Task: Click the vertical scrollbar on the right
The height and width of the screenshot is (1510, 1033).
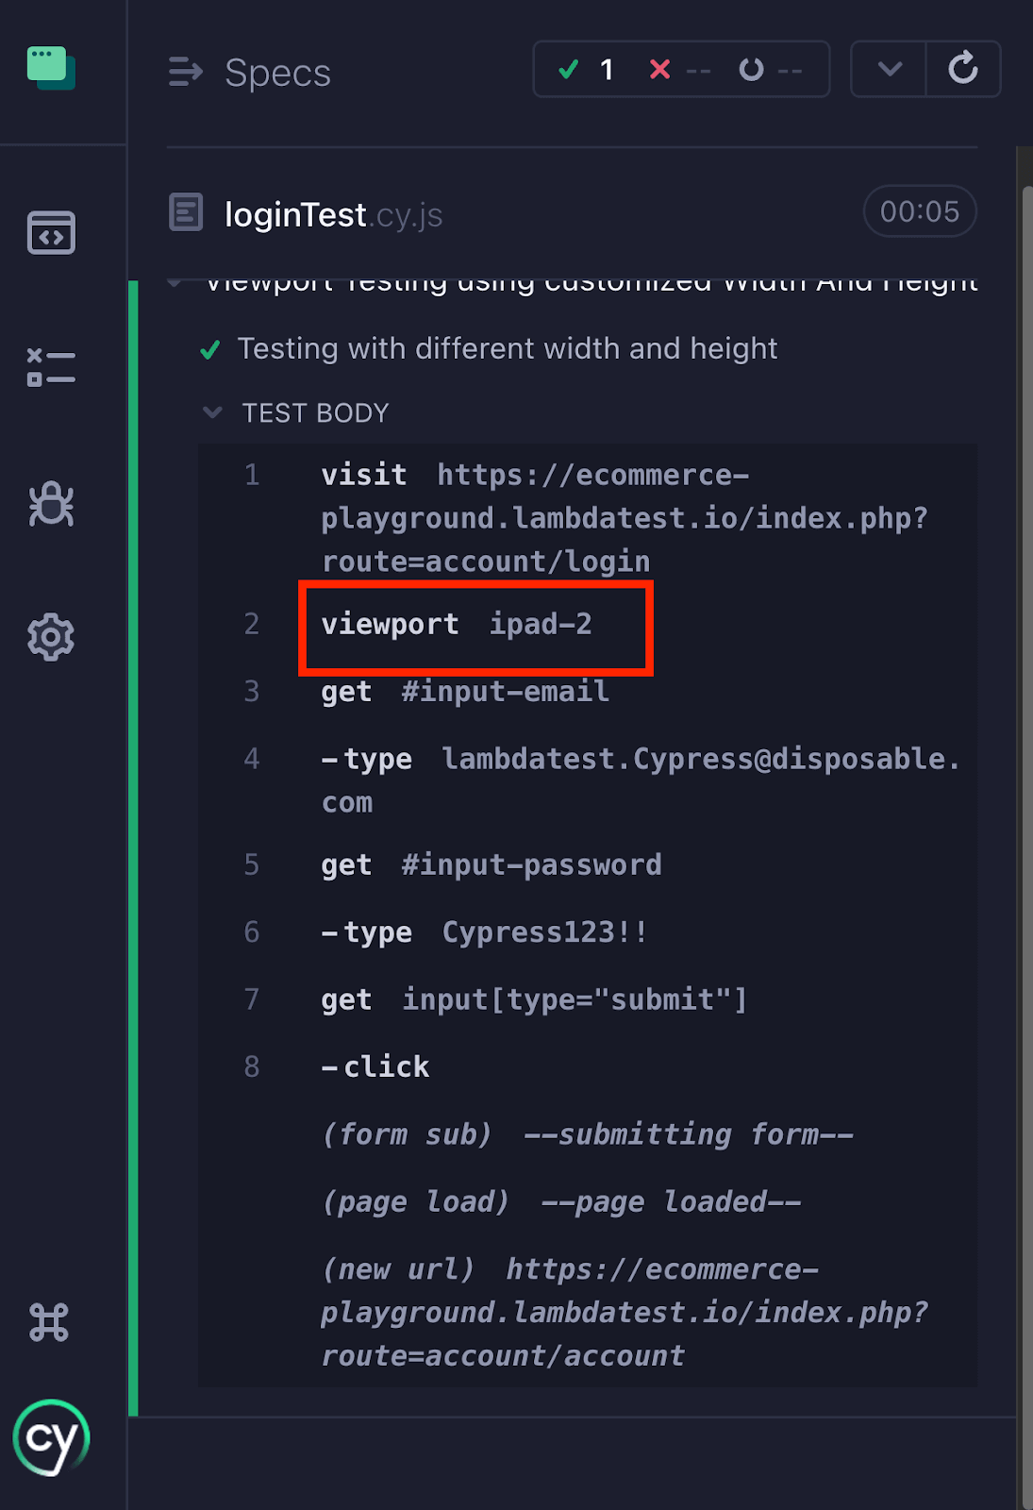Action: tap(1026, 755)
